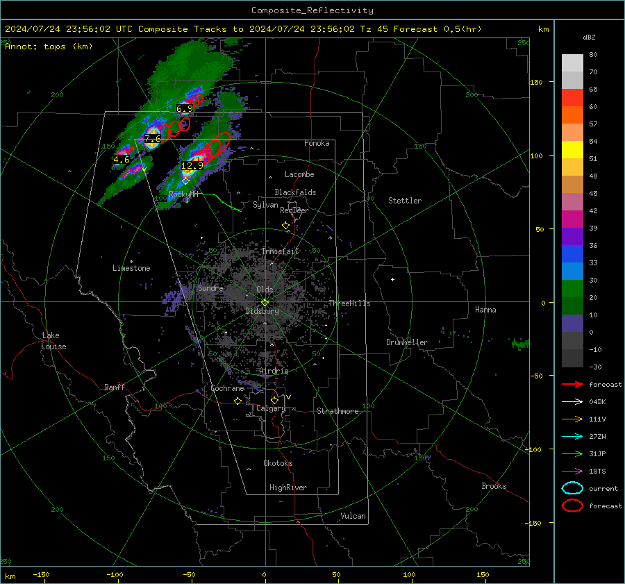Click the Sundre town label
Image resolution: width=625 pixels, height=584 pixels.
click(x=210, y=288)
